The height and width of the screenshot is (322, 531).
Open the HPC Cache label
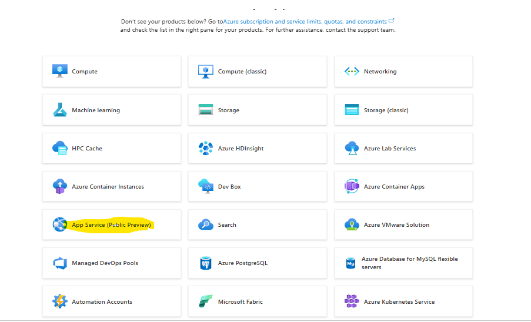[86, 149]
